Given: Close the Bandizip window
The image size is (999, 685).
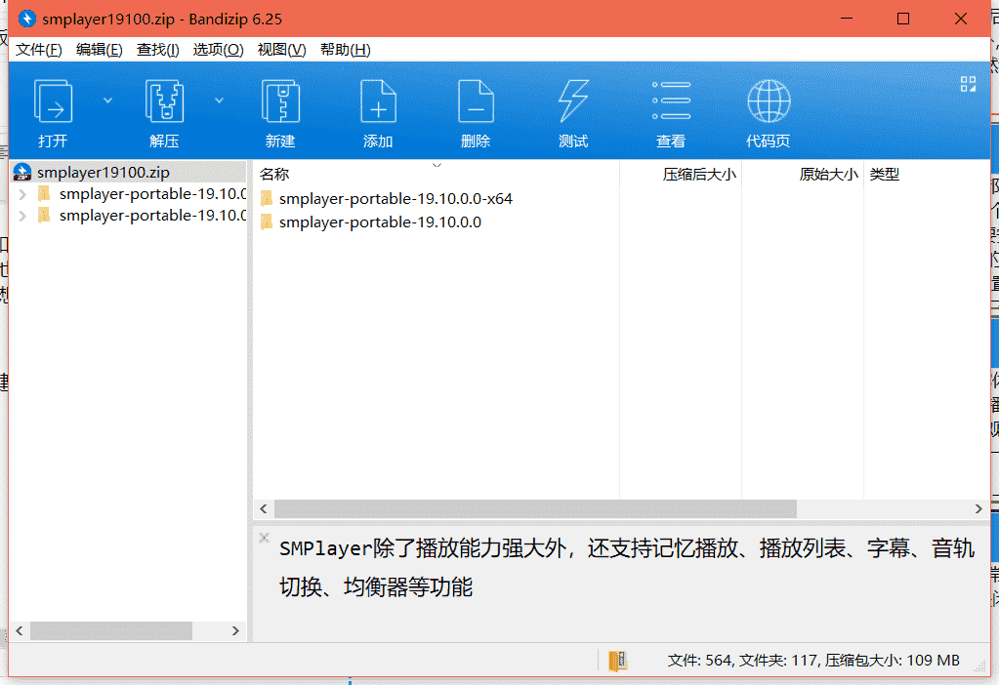Looking at the screenshot, I should 961,19.
